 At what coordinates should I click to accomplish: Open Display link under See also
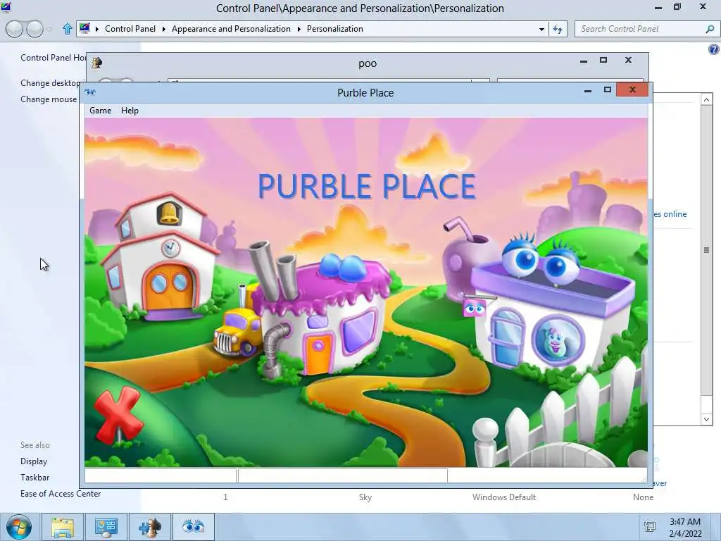click(x=34, y=461)
